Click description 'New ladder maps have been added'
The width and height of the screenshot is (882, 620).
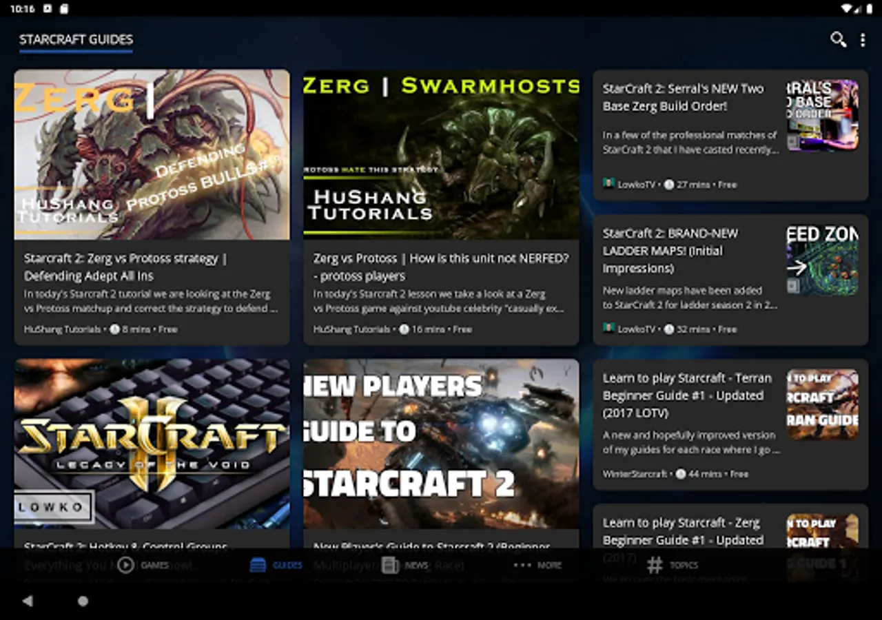point(690,298)
